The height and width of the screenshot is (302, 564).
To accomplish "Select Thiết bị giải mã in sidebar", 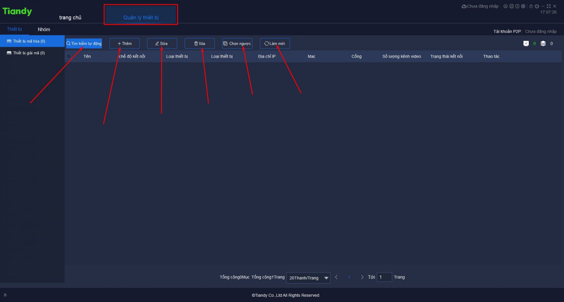I will (x=29, y=53).
